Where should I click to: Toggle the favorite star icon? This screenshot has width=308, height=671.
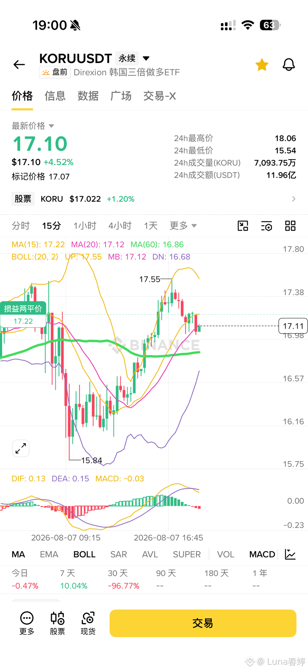262,64
